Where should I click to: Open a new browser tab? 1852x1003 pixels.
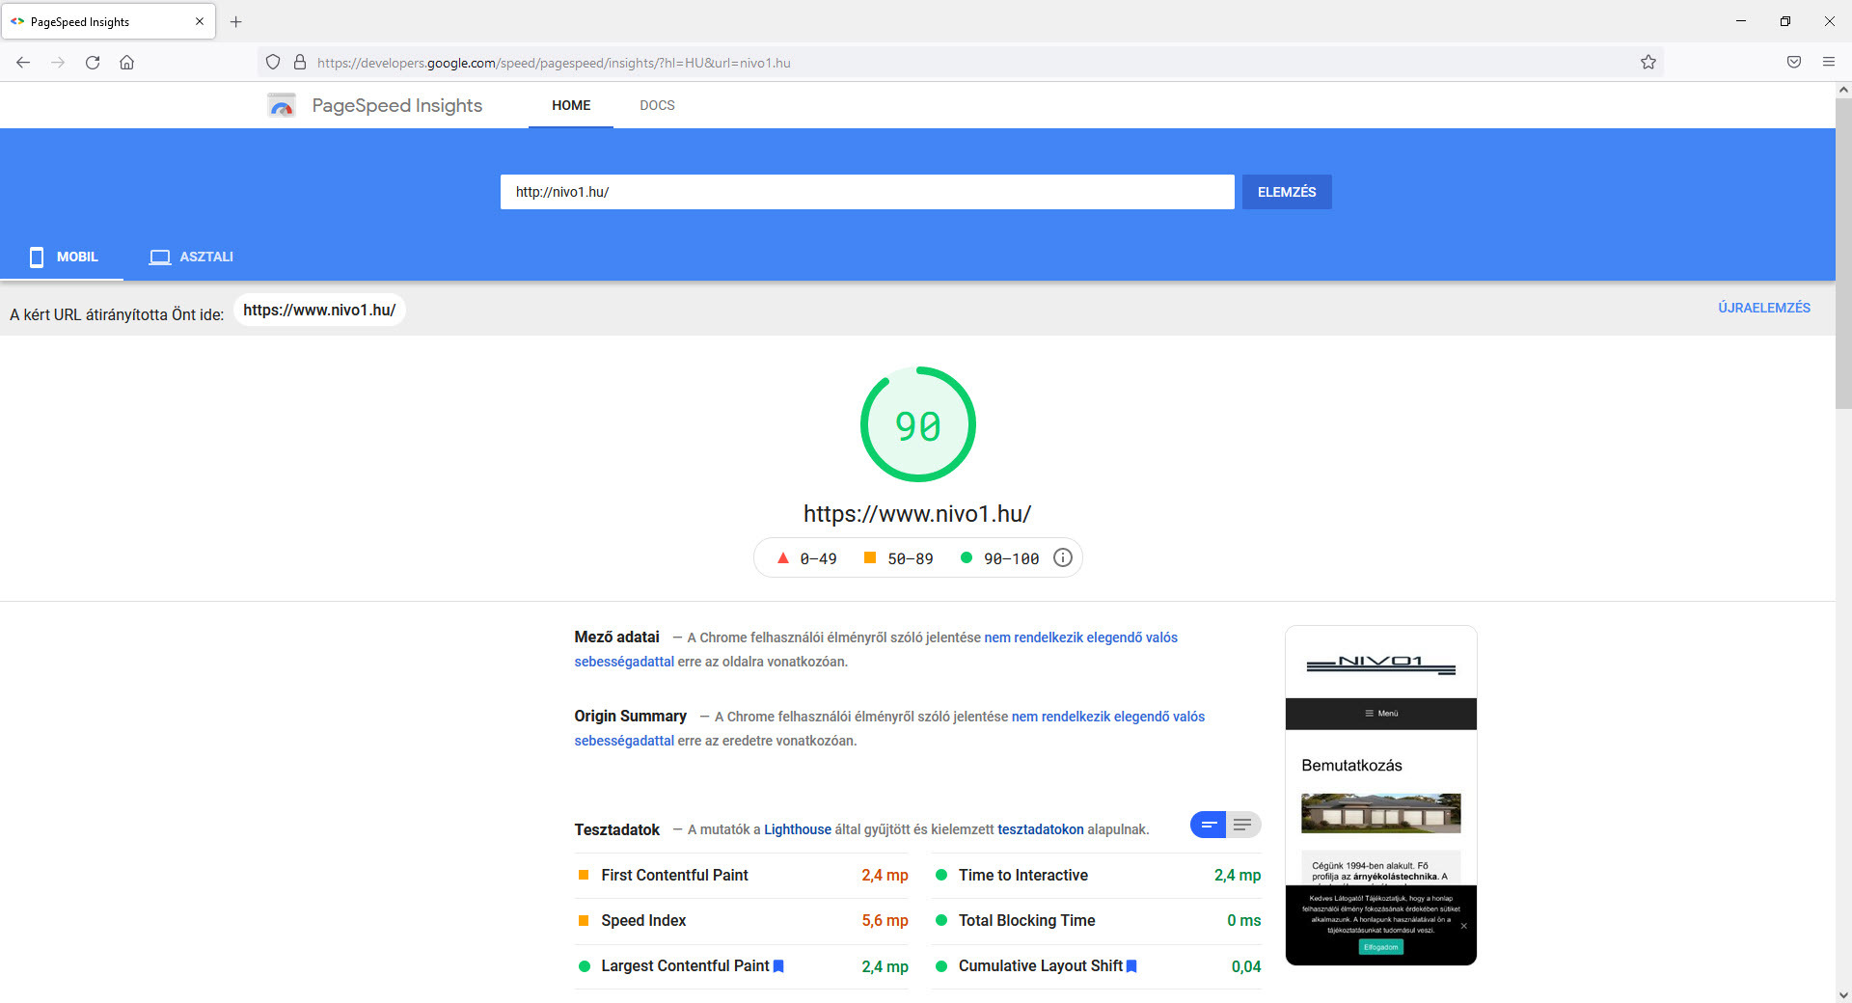pyautogui.click(x=236, y=21)
